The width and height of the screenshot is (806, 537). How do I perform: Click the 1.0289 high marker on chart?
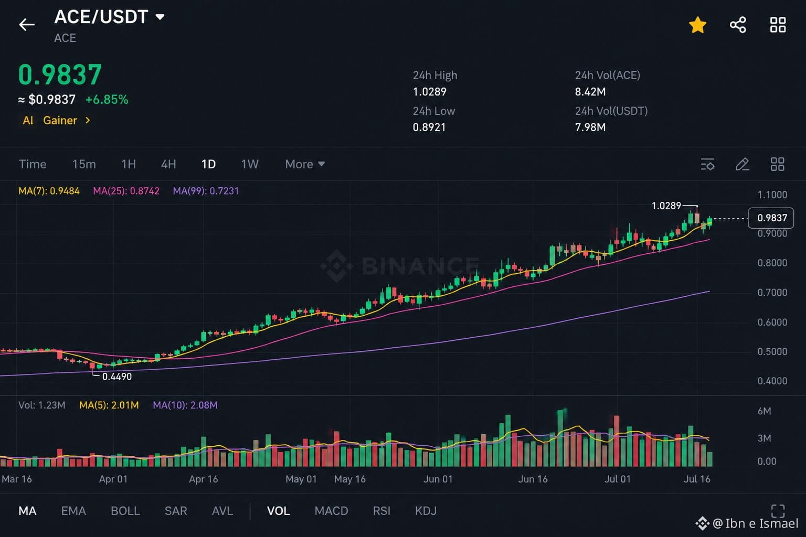pos(666,206)
